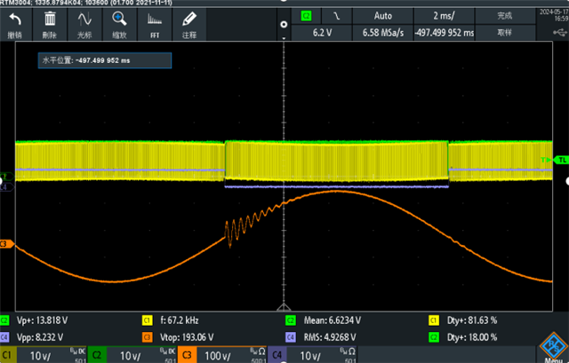This screenshot has height=363, width=569.
Task: Select the Vpp: 8.232 V measurement
Action: [40, 337]
